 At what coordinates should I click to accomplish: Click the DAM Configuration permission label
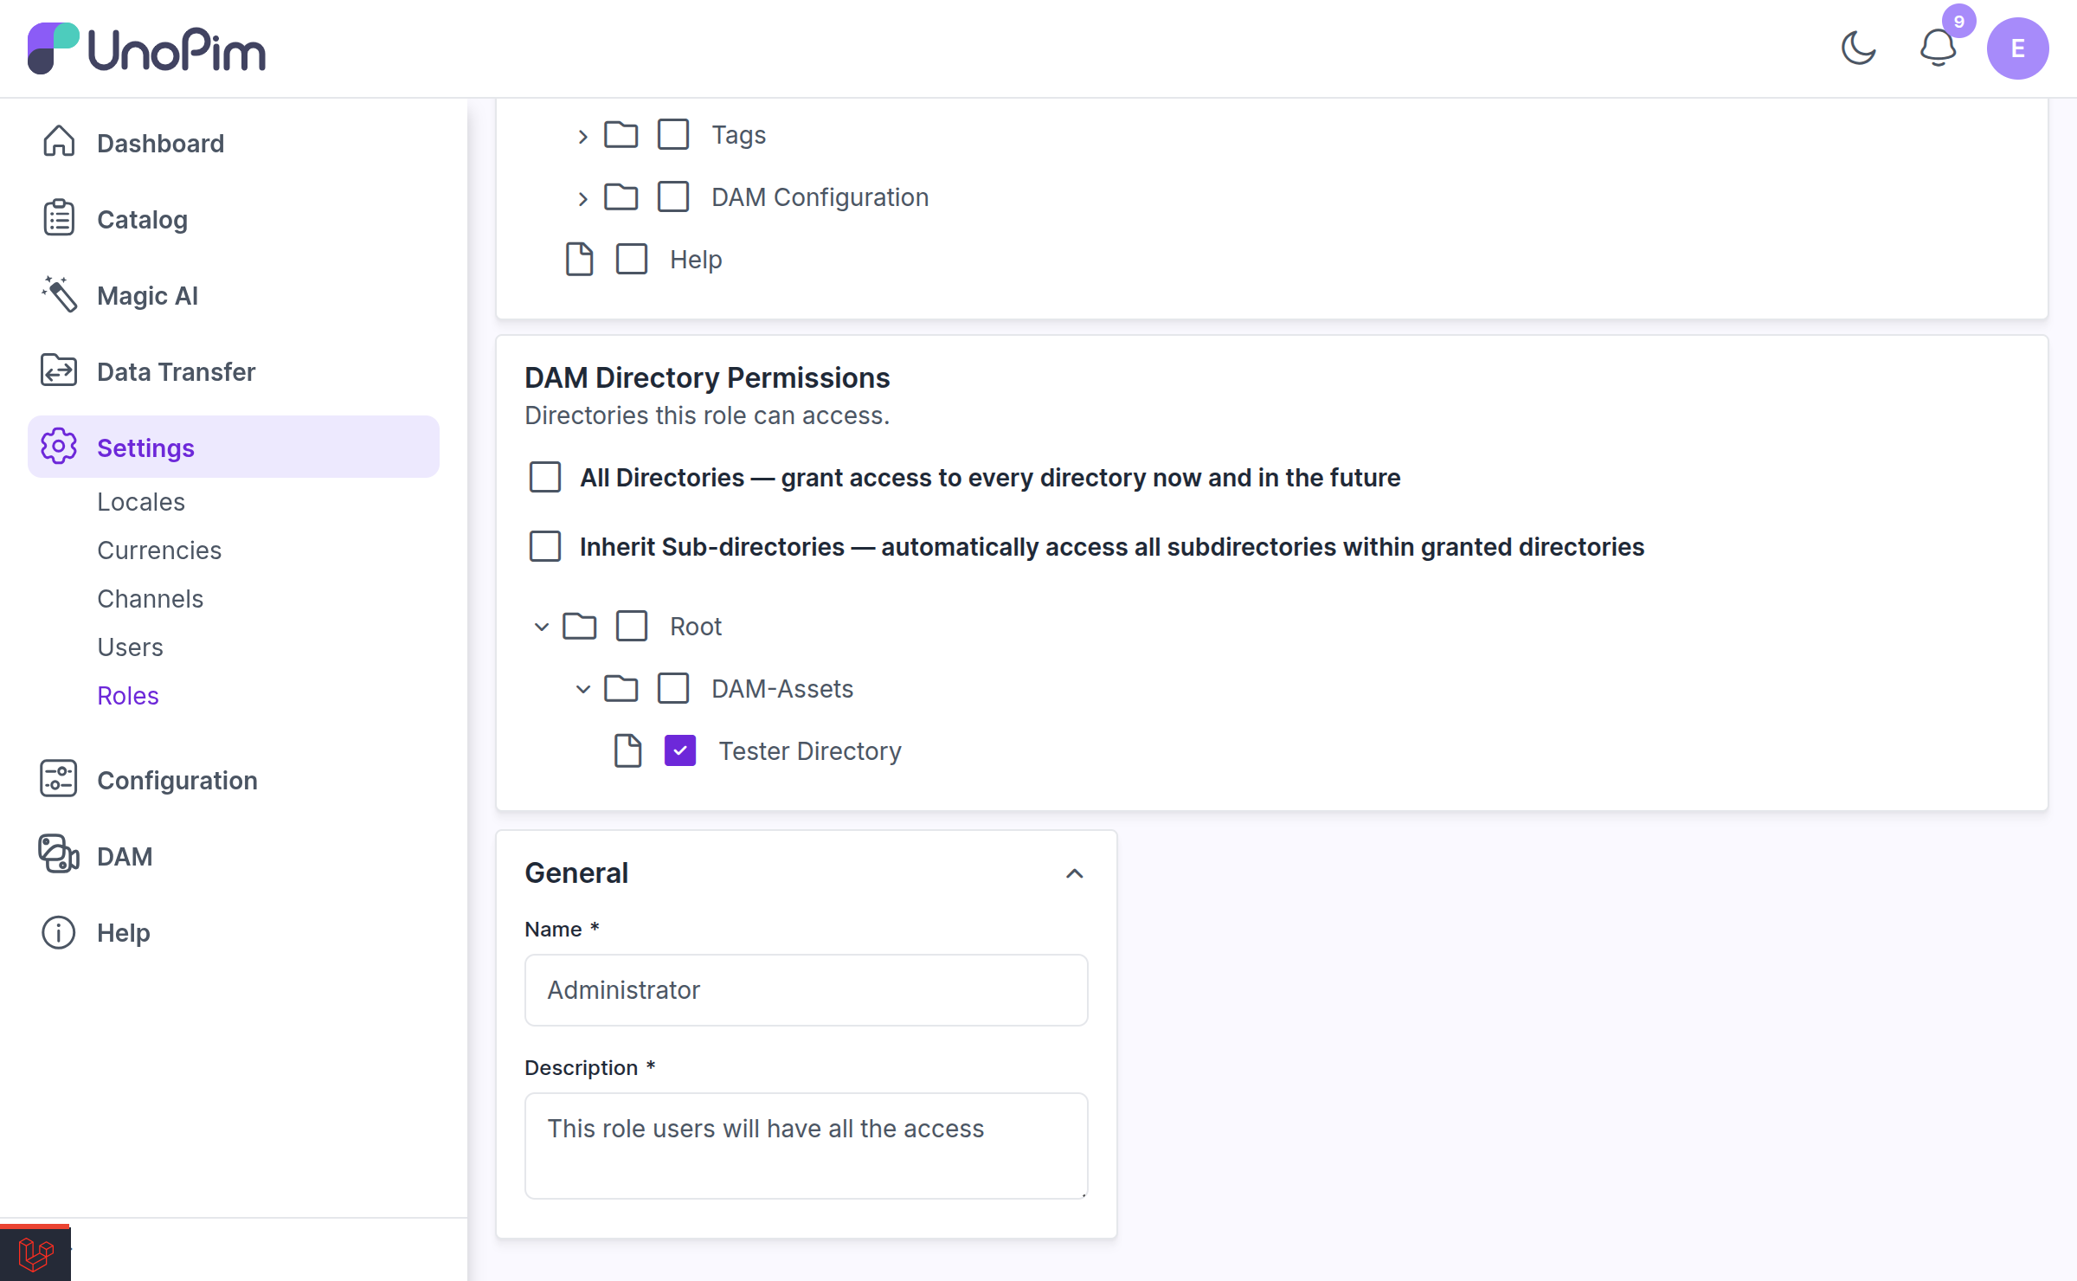[x=820, y=197]
